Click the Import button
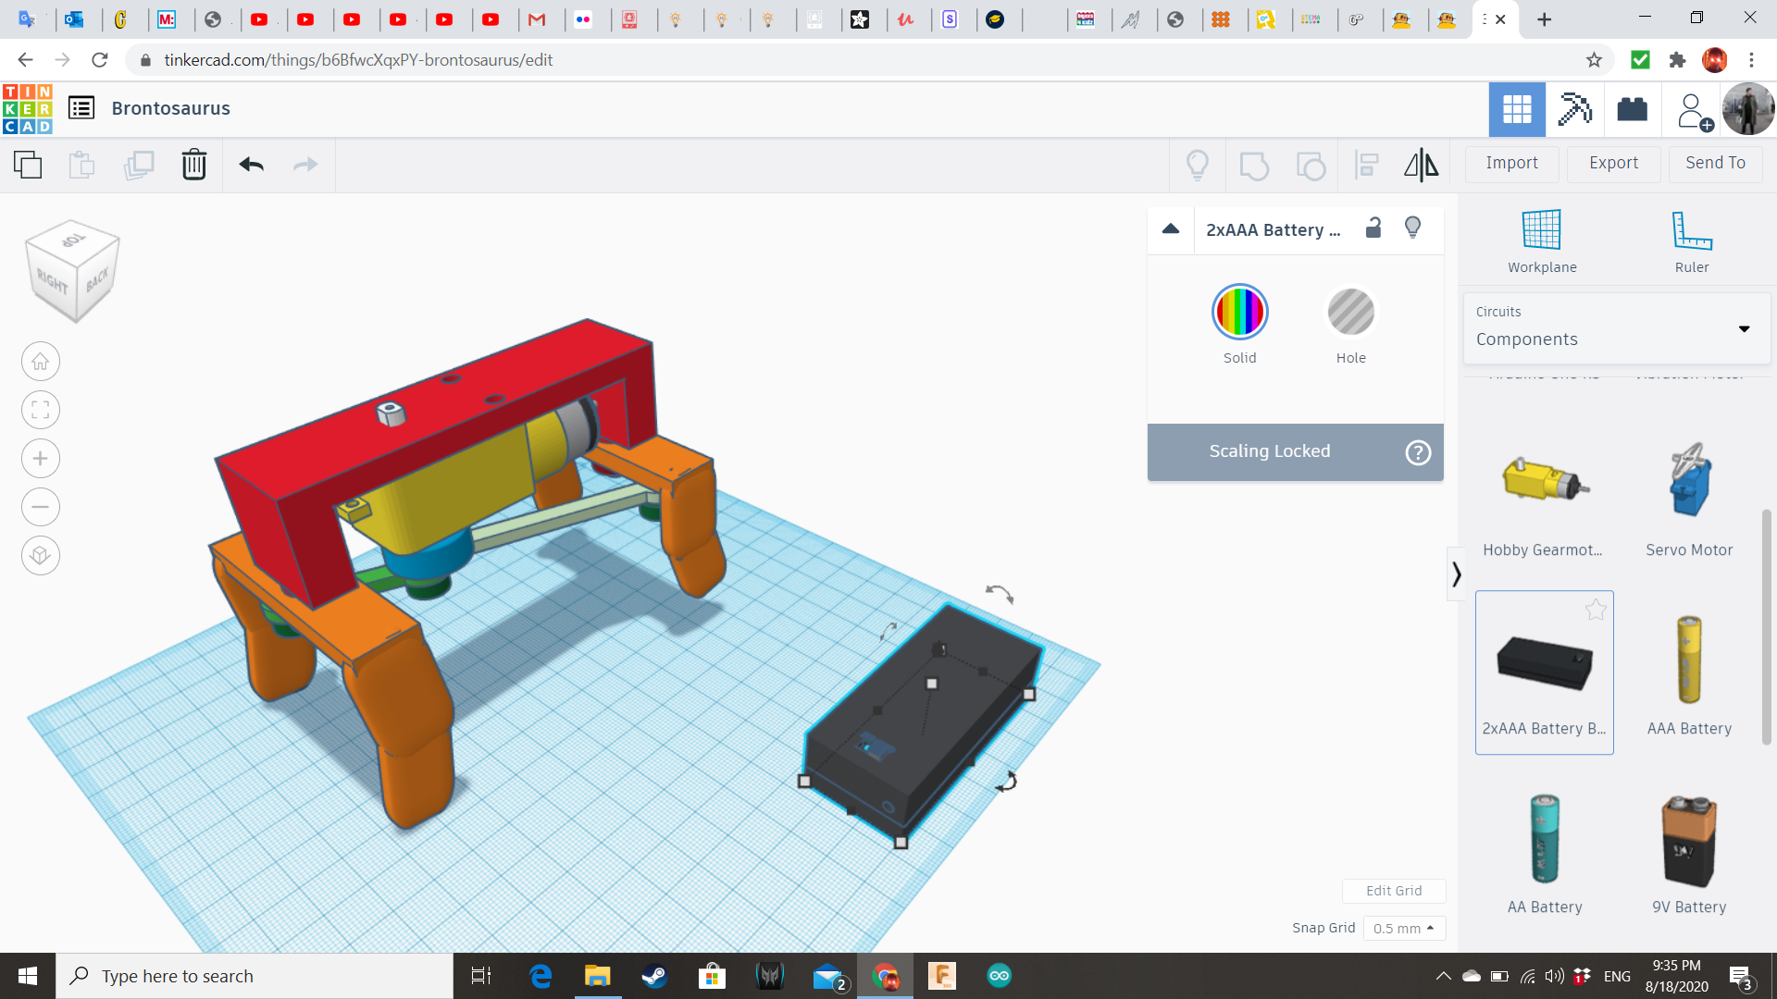The height and width of the screenshot is (999, 1777). [x=1511, y=163]
